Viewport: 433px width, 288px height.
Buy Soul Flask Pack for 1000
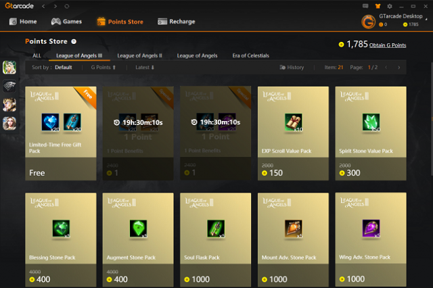(x=216, y=240)
